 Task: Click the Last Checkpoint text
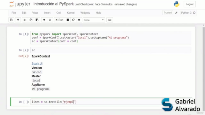click(x=94, y=4)
